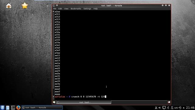Image resolution: width=195 pixels, height=110 pixels.
Task: Select the root : bash tab
Action: 84,102
